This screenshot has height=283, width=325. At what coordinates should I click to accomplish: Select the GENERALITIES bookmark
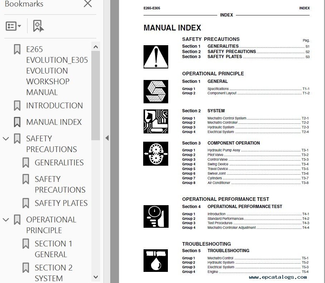click(x=59, y=162)
